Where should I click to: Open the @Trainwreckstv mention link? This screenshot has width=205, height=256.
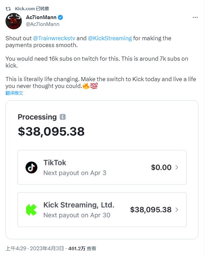click(x=54, y=38)
